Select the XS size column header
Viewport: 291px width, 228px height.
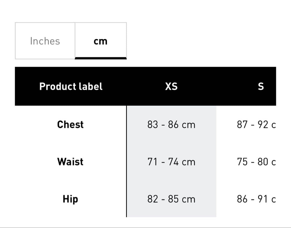[171, 86]
